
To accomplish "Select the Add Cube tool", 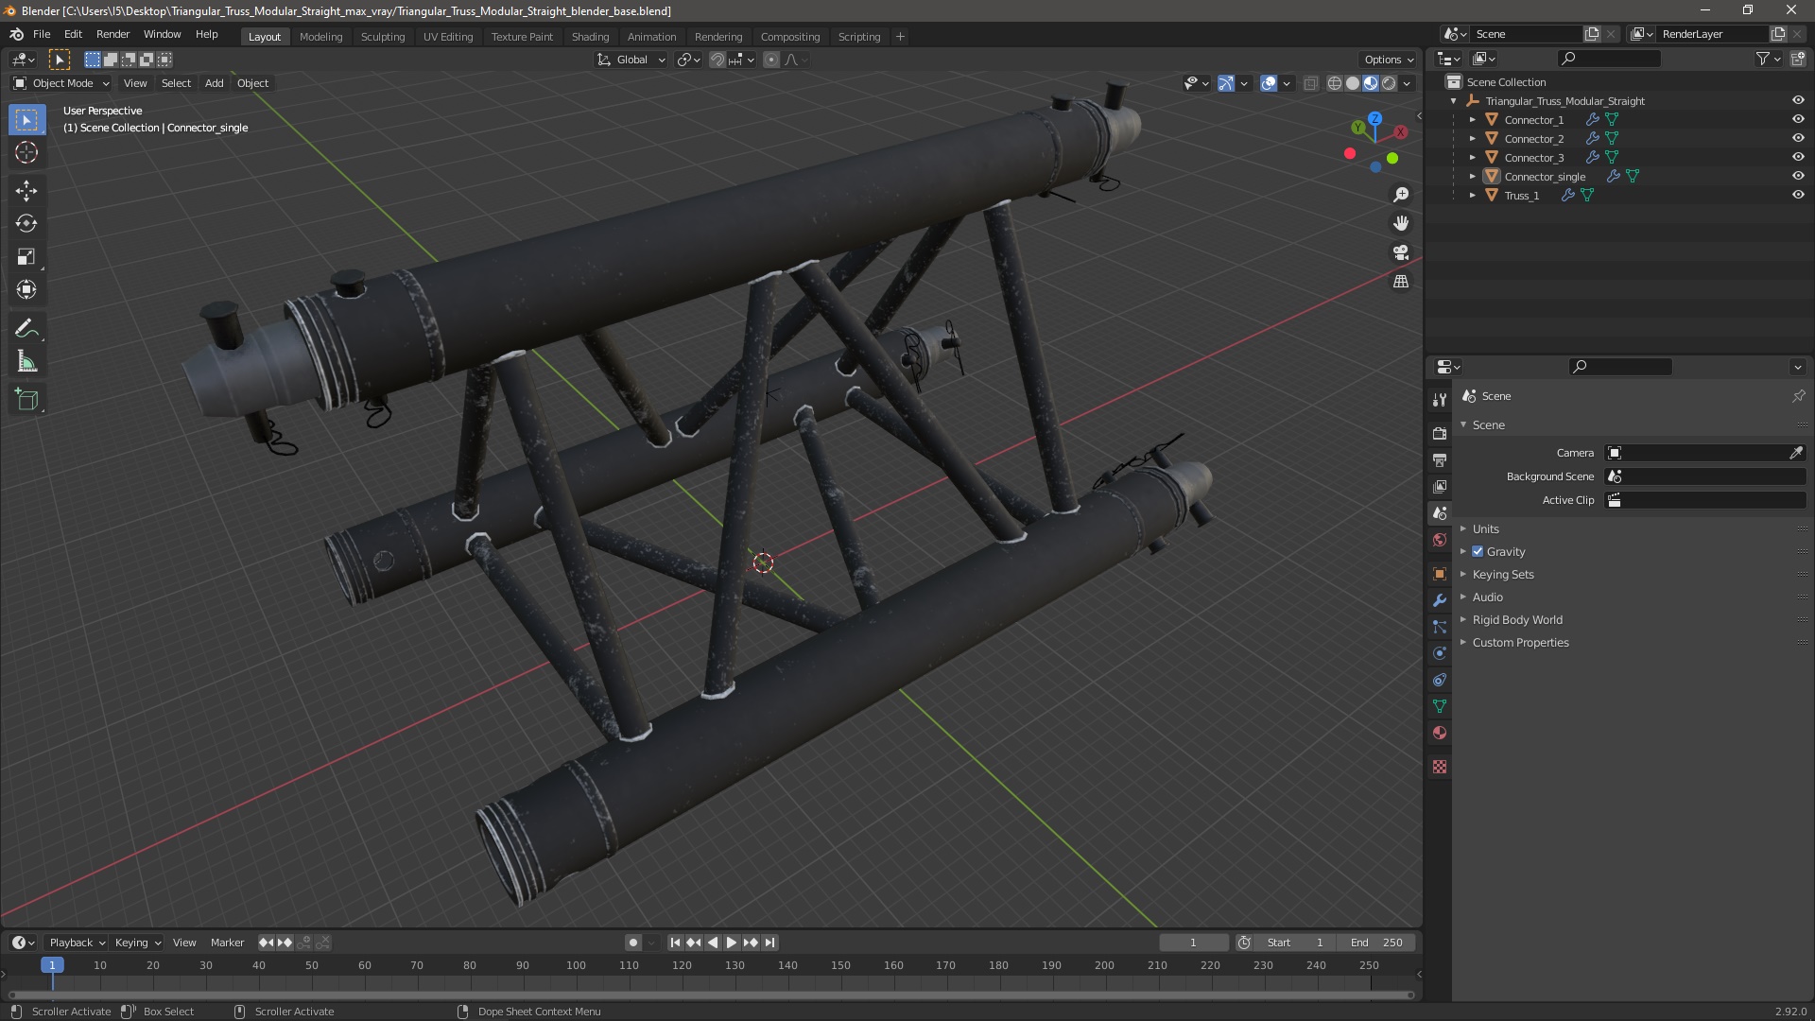I will pos(26,400).
